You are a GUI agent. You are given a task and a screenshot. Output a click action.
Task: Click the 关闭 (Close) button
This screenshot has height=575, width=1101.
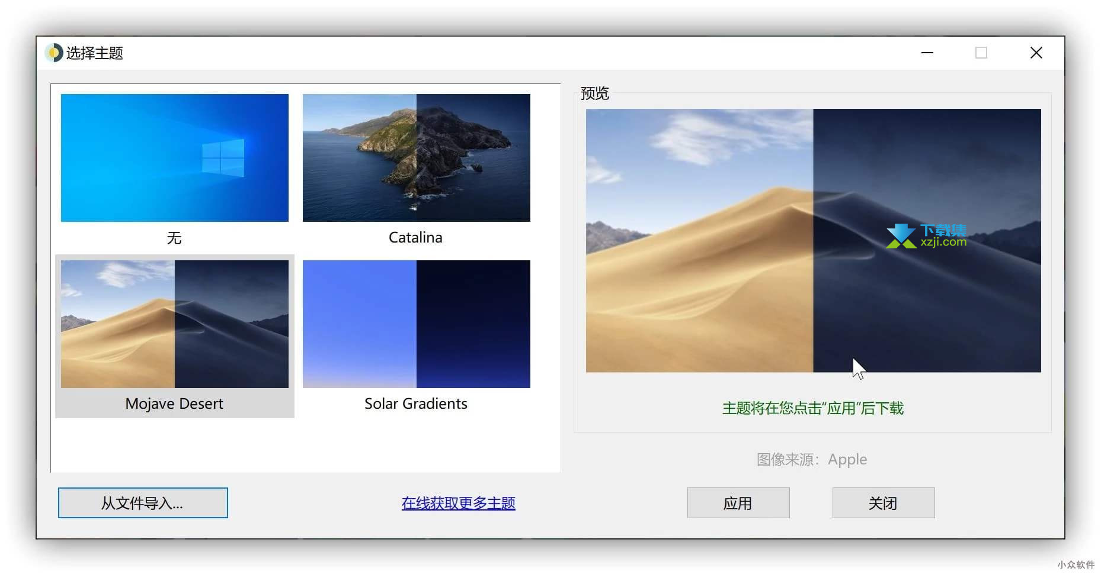click(x=884, y=503)
